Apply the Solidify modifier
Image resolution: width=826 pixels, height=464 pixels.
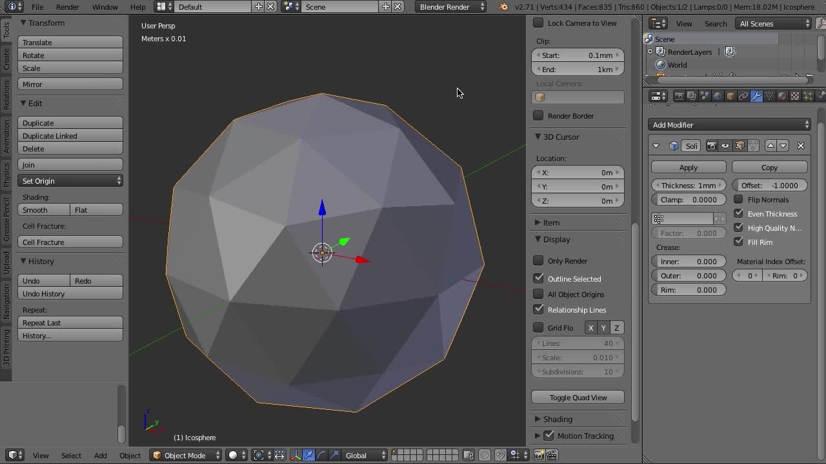(x=688, y=167)
